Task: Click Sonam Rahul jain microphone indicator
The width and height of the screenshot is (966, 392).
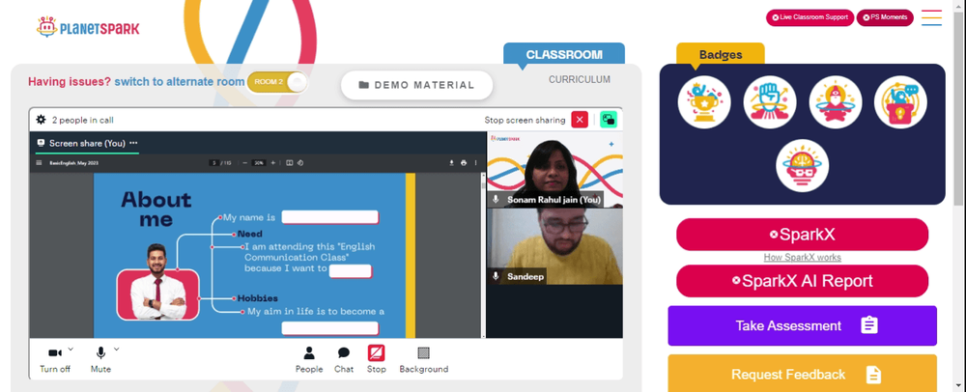Action: pyautogui.click(x=496, y=200)
